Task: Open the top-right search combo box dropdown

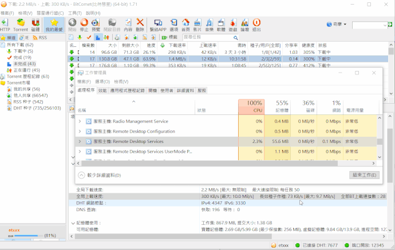Action: 385,25
